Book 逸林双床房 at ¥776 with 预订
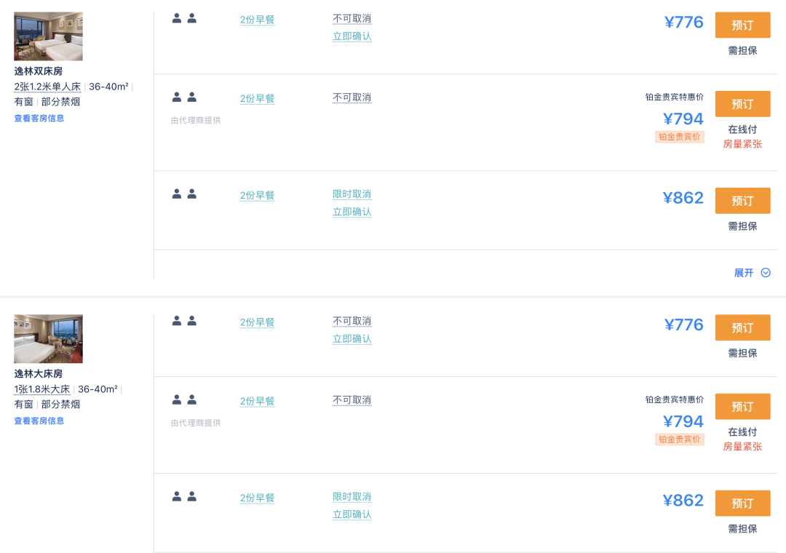 742,25
